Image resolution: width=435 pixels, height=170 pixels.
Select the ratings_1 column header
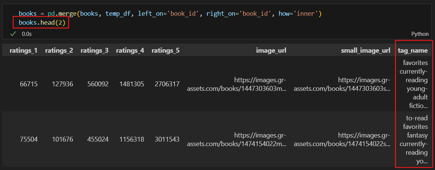pyautogui.click(x=23, y=50)
